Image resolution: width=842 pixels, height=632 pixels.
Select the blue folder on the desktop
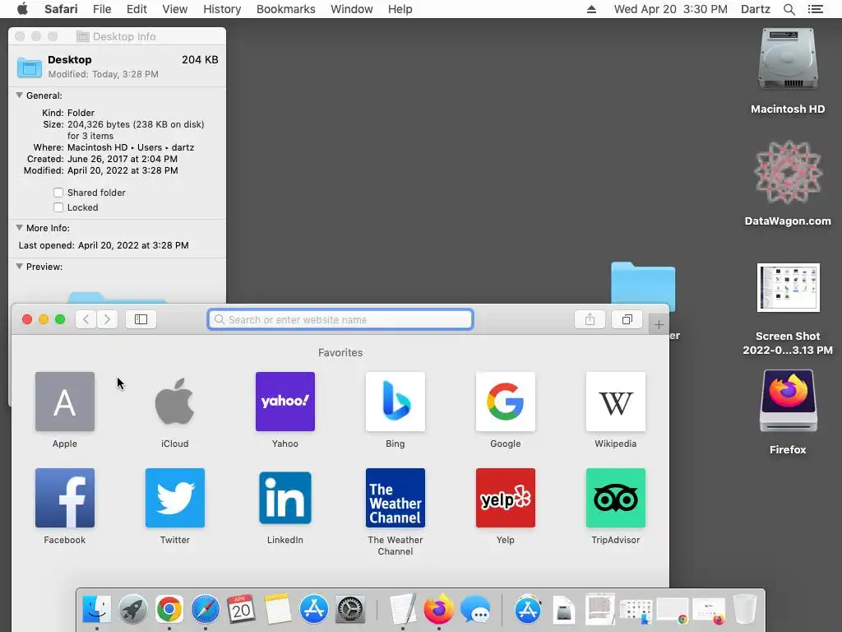pos(643,285)
